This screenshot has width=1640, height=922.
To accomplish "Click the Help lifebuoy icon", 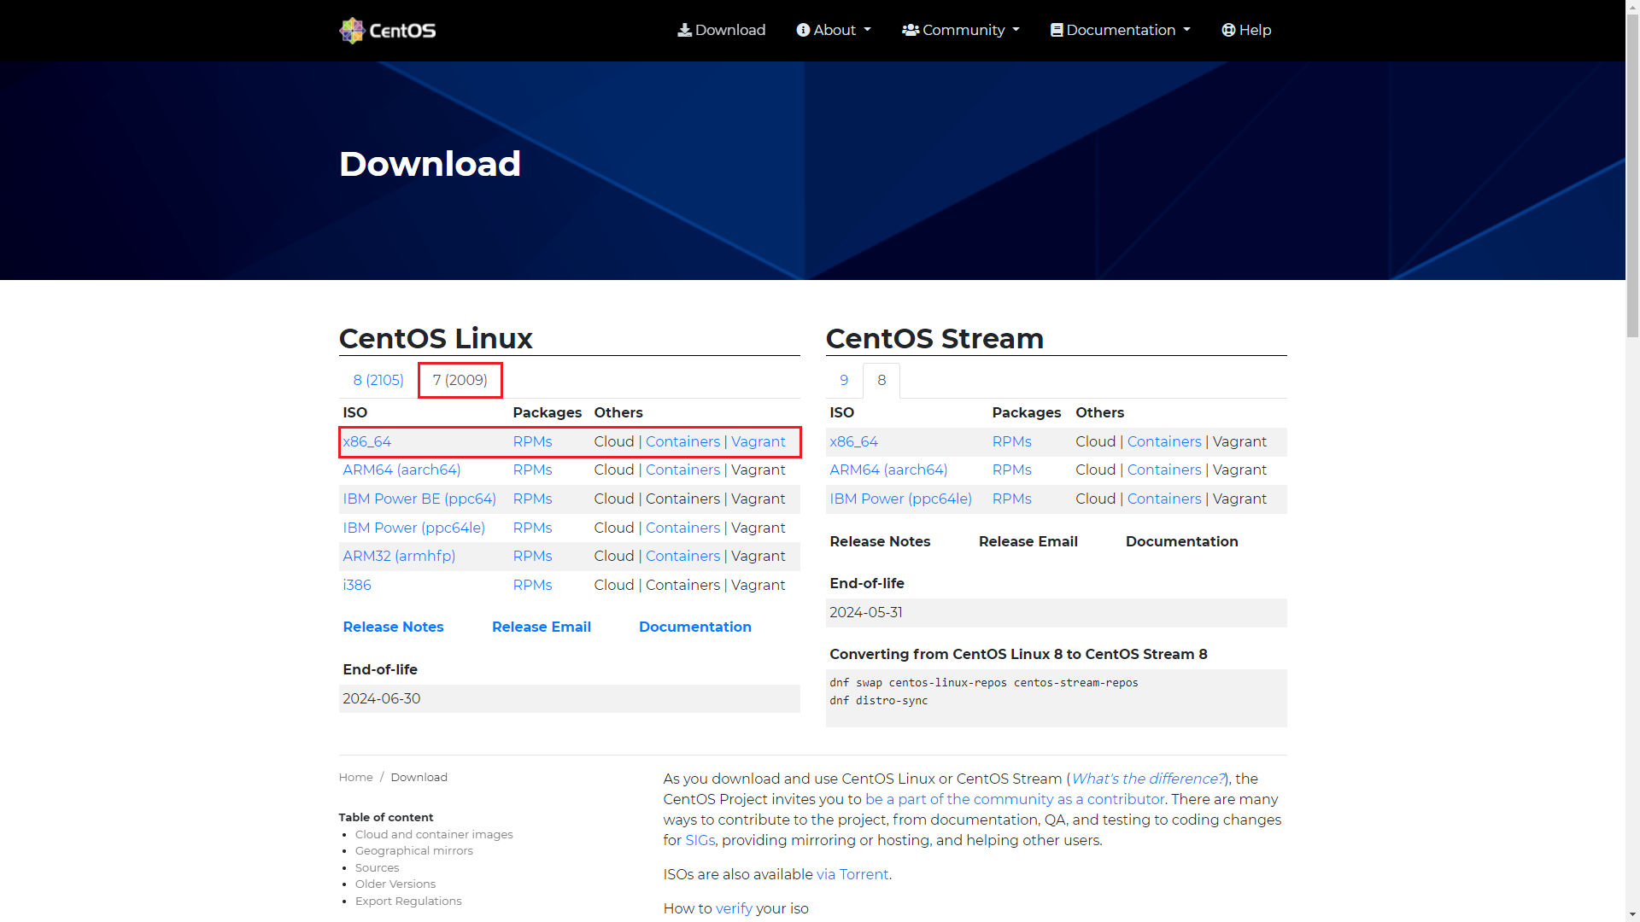I will 1228,31.
